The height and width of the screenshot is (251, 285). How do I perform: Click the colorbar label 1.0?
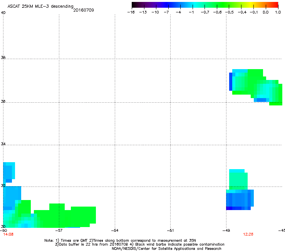278,12
